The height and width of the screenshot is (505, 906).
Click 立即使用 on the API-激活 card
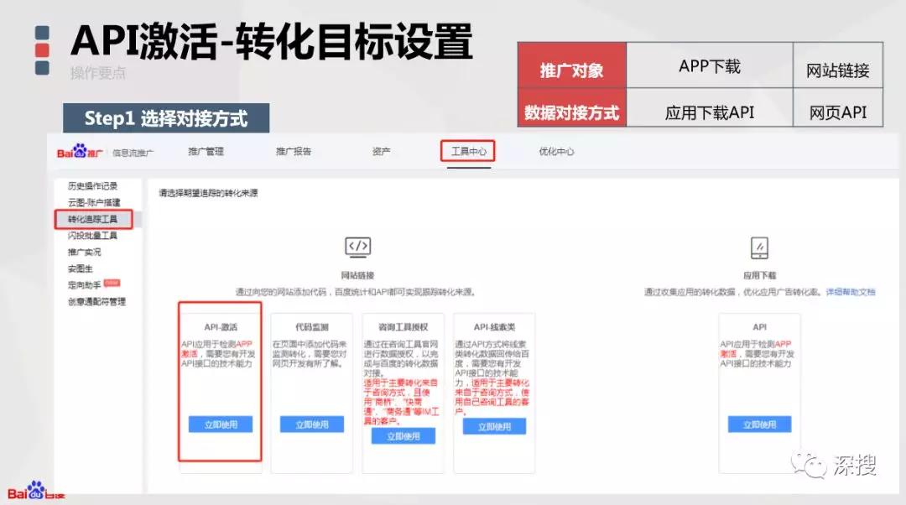(221, 424)
